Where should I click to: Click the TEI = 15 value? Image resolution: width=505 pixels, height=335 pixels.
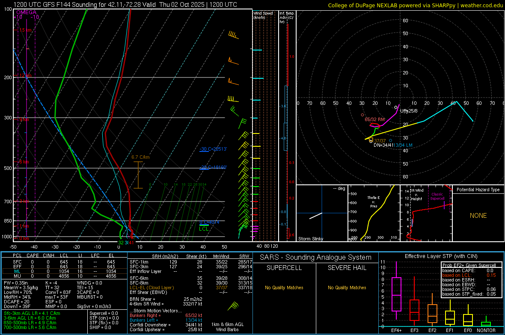pyautogui.click(x=85, y=288)
